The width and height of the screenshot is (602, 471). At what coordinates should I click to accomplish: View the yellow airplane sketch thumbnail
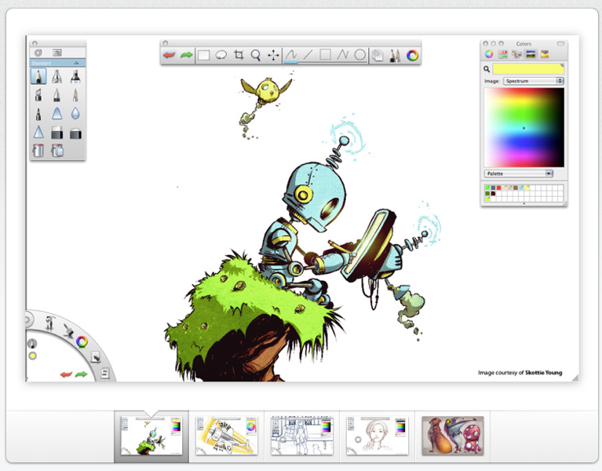pos(227,436)
